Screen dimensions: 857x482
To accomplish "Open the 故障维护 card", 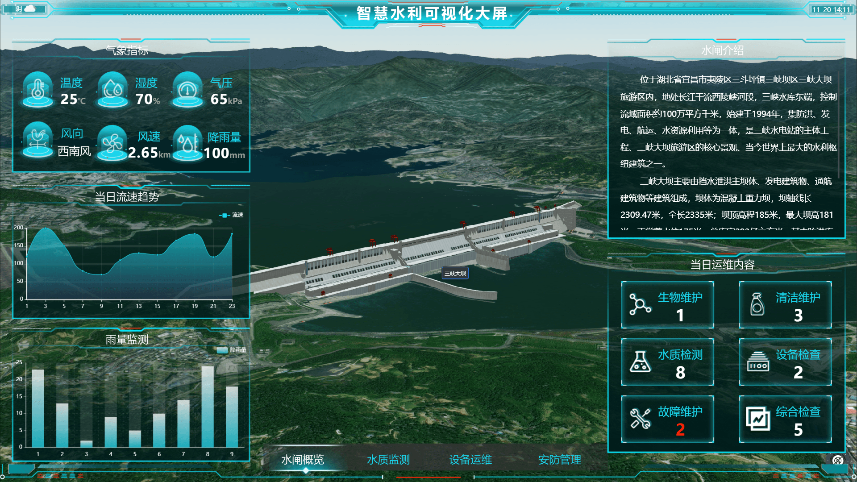I will [667, 419].
